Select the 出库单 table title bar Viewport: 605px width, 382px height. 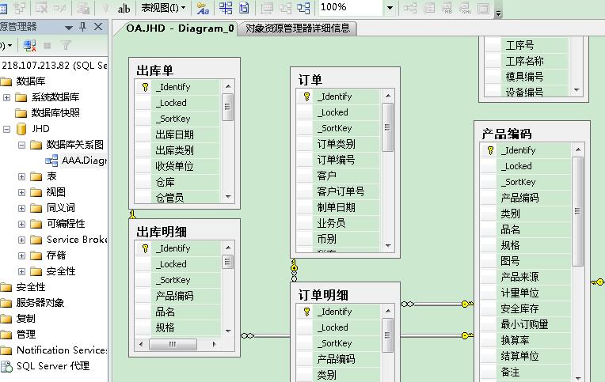pos(185,70)
